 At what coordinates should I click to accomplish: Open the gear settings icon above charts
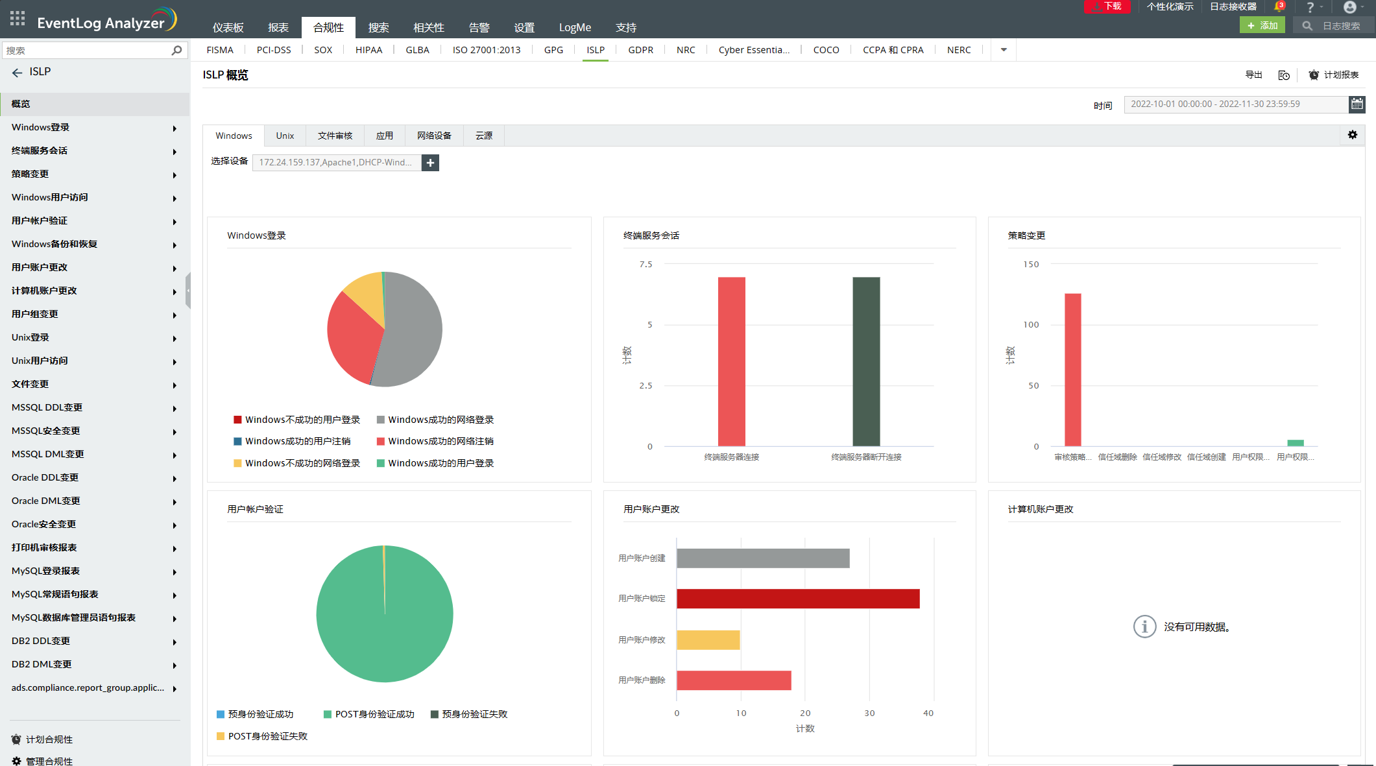point(1352,135)
